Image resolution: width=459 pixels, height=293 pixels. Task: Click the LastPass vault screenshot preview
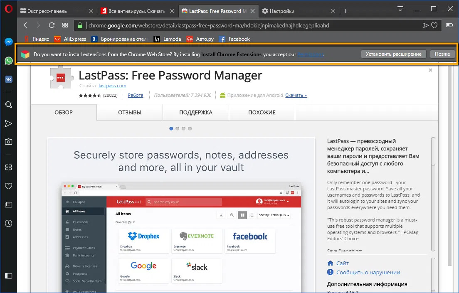(181, 215)
